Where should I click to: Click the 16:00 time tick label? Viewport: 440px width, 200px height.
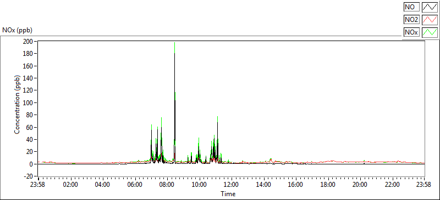(x=296, y=185)
